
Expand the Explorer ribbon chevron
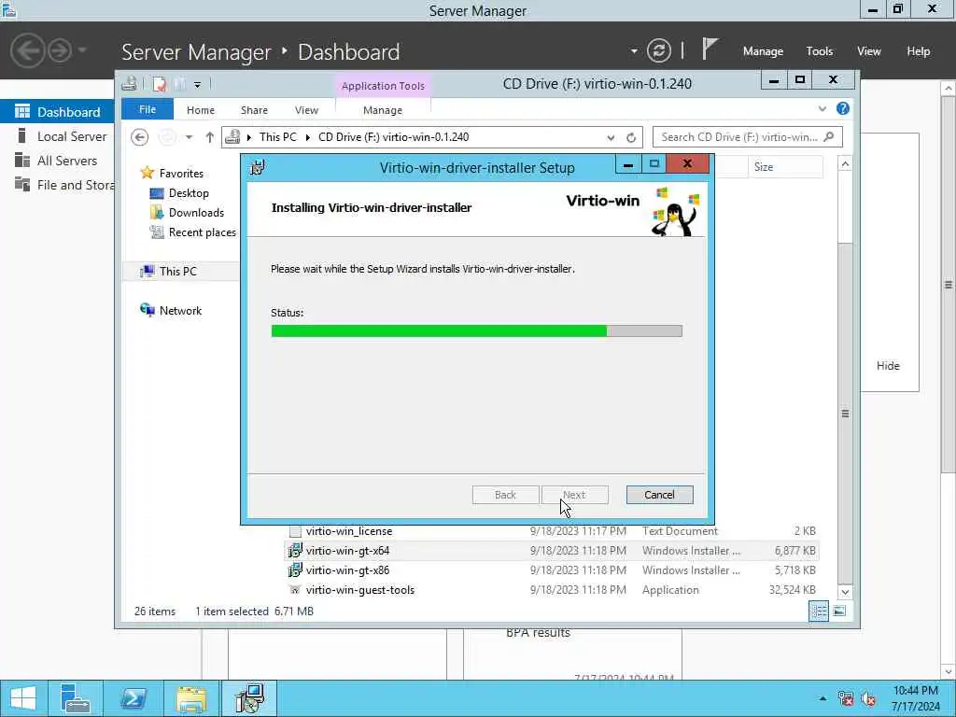822,108
